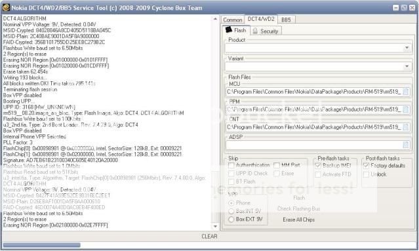Viewport: 419px width, 251px height.
Task: Select Phone VPP radio option
Action: (x=231, y=203)
